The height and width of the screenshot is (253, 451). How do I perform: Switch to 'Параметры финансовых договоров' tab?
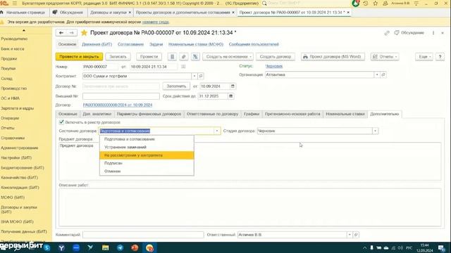point(149,114)
